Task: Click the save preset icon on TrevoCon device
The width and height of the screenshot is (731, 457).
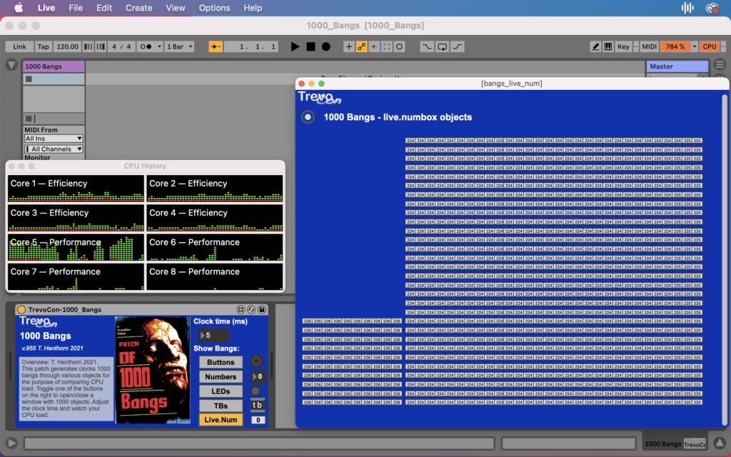Action: (262, 309)
